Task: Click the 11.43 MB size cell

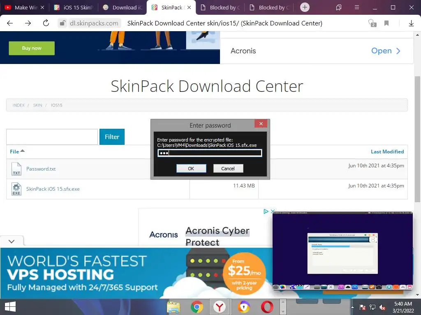Action: coord(244,186)
